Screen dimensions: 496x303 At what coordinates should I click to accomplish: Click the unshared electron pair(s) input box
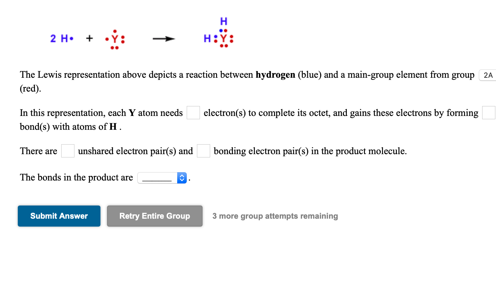tap(68, 151)
